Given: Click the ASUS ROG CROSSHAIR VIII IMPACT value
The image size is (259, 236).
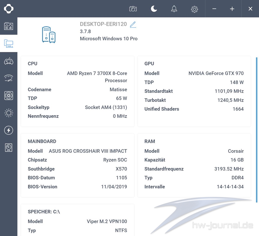Looking at the screenshot, I should [x=88, y=151].
